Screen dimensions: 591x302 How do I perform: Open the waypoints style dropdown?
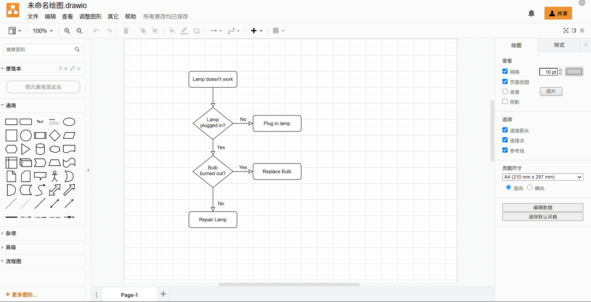click(x=234, y=31)
